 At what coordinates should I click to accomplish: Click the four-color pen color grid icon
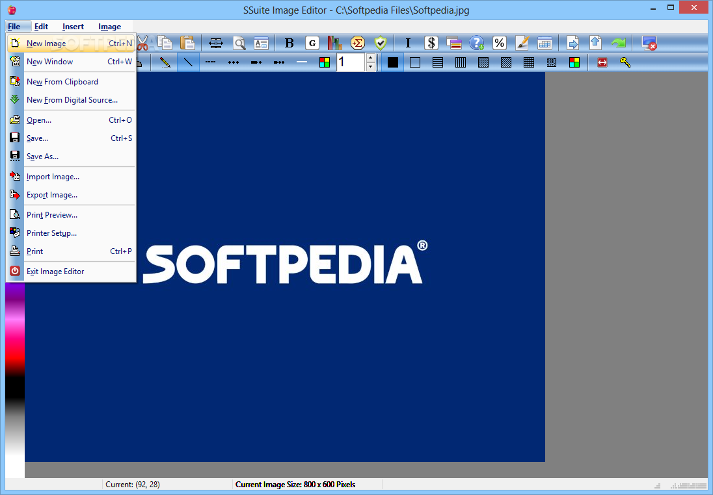click(x=325, y=62)
